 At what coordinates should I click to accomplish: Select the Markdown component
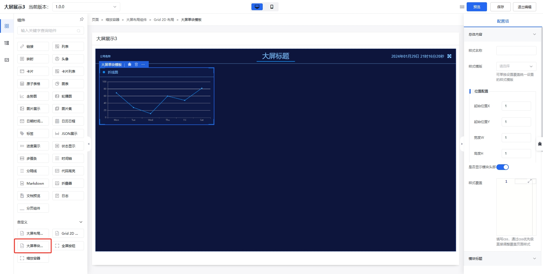click(33, 183)
